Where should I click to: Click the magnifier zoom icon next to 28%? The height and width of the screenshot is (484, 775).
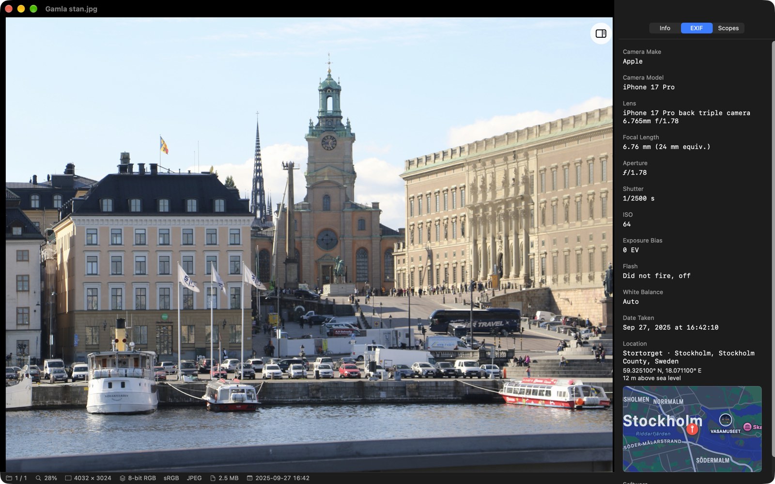38,478
